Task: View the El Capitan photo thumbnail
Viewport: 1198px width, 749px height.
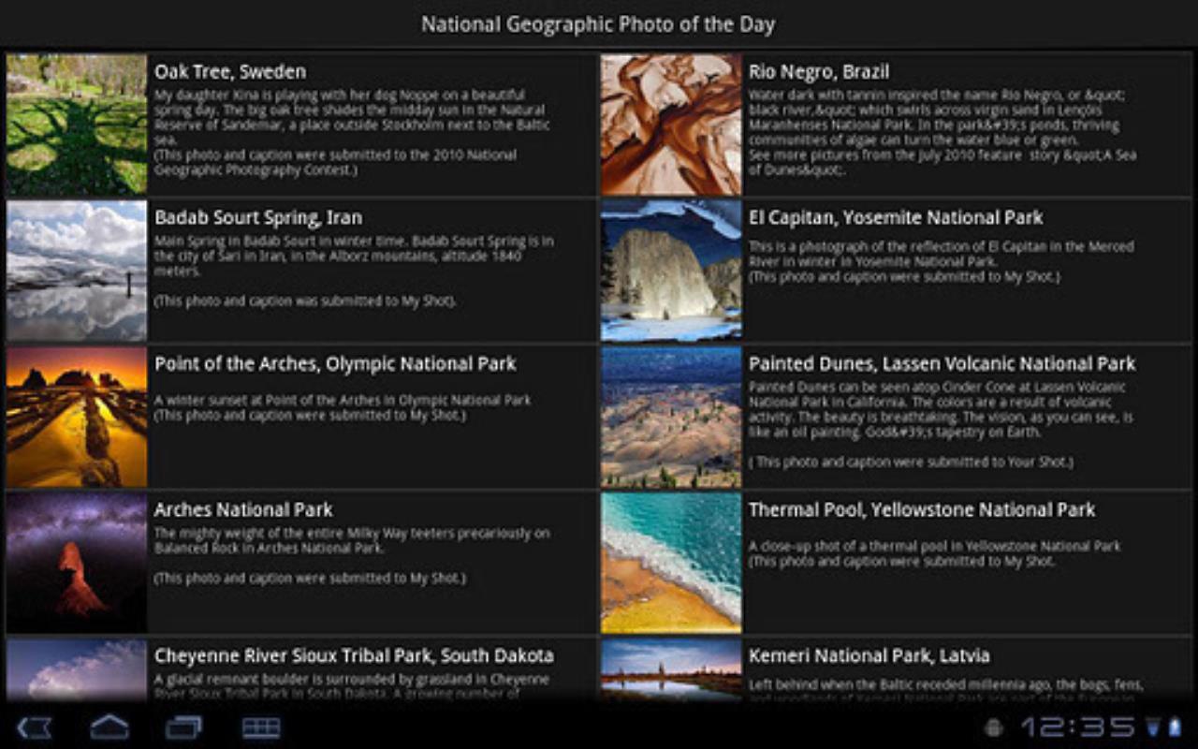Action: click(x=671, y=271)
